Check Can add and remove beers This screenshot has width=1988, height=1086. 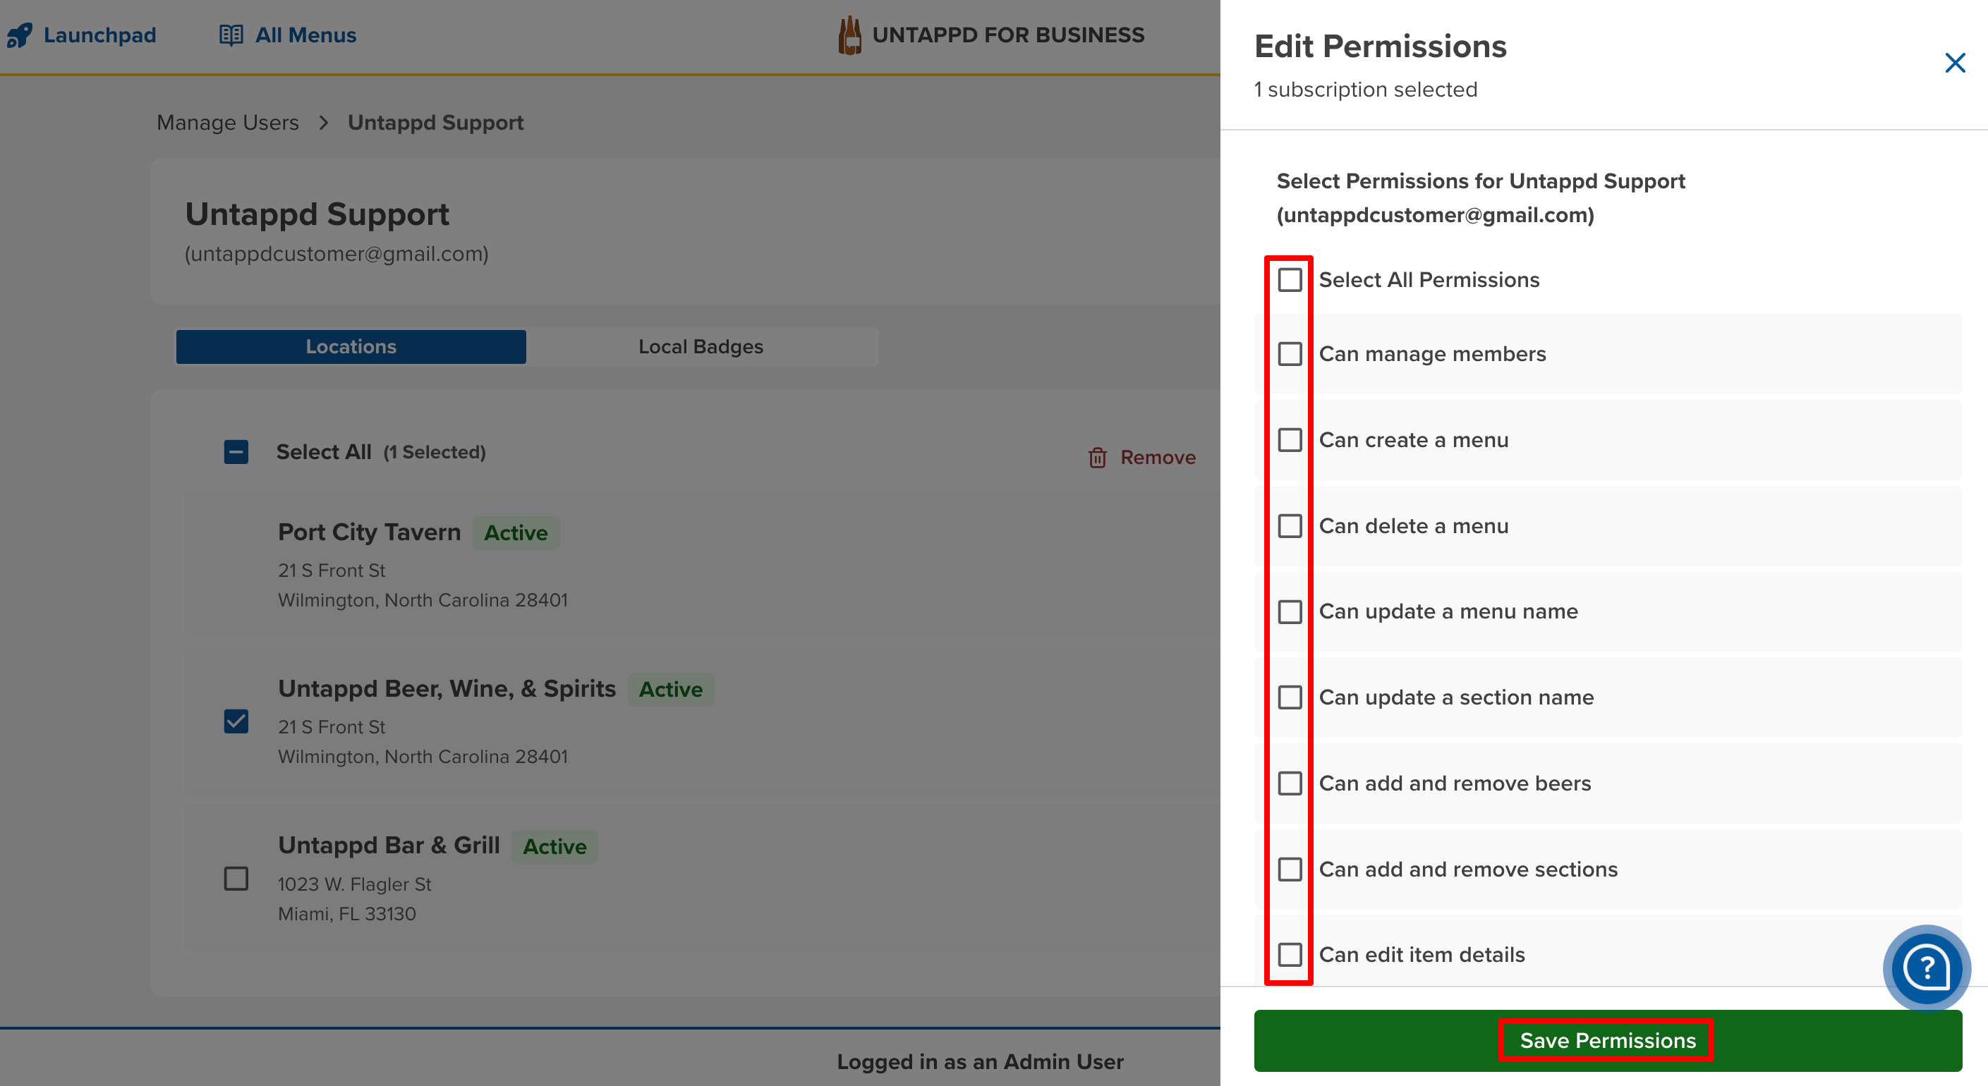coord(1290,783)
